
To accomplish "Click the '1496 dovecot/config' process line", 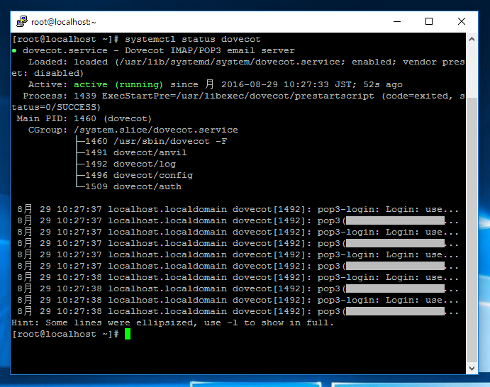I will click(x=139, y=175).
